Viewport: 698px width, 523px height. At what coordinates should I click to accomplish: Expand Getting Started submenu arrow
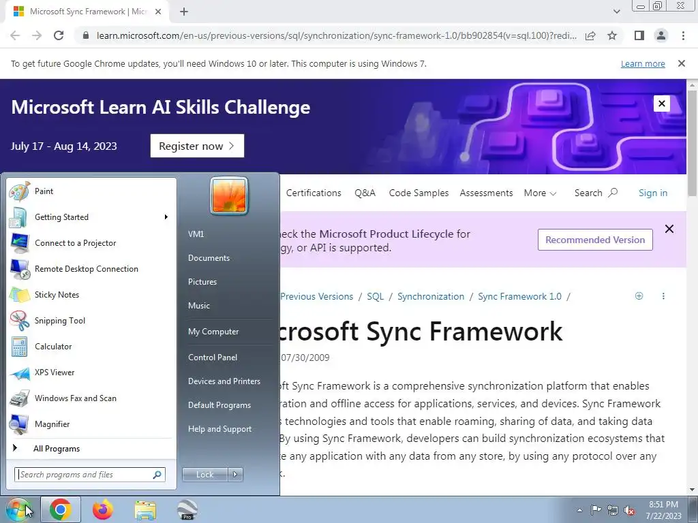point(166,217)
